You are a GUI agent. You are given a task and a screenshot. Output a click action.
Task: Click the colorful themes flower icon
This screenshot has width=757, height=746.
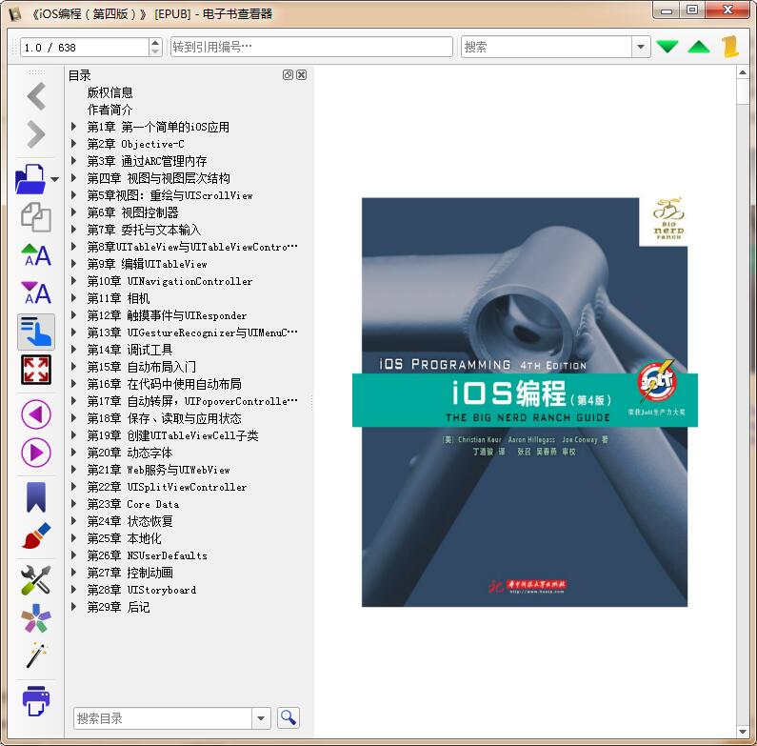click(x=36, y=618)
